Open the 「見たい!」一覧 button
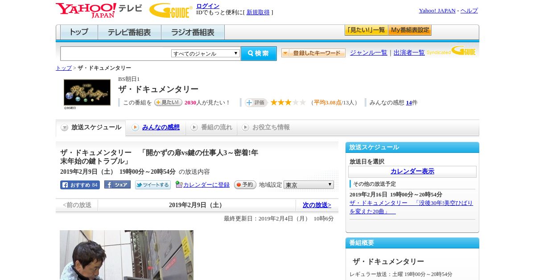Image resolution: width=535 pixels, height=280 pixels. coord(366,30)
